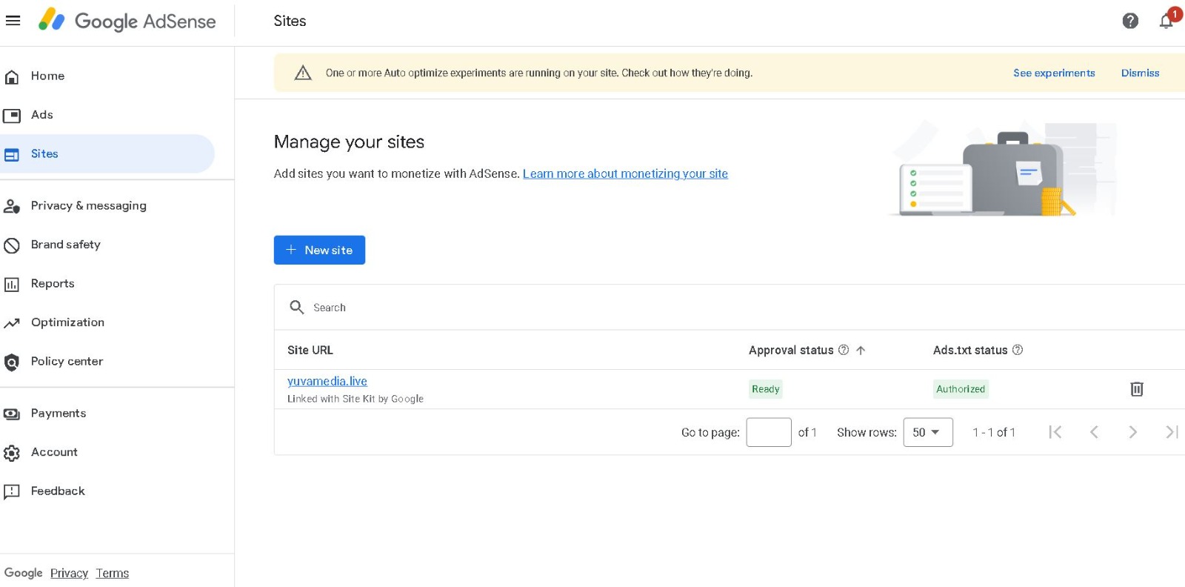Sort by Approval status arrow
The width and height of the screenshot is (1185, 587).
pos(861,351)
